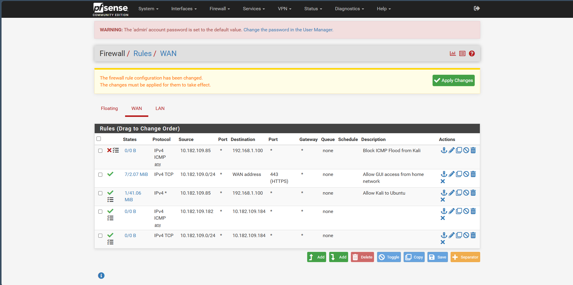Open the Status dropdown menu
Viewport: 573px width, 285px height.
pos(313,9)
